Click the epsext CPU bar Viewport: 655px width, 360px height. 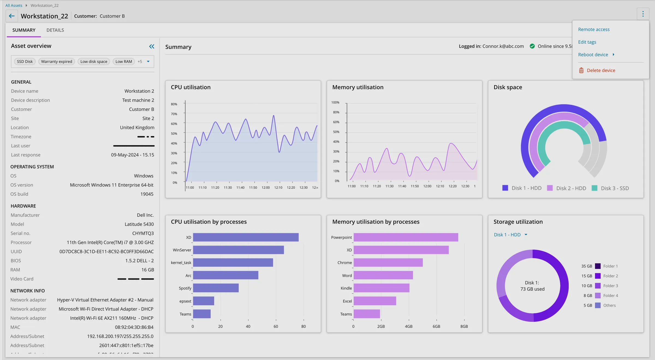click(203, 301)
